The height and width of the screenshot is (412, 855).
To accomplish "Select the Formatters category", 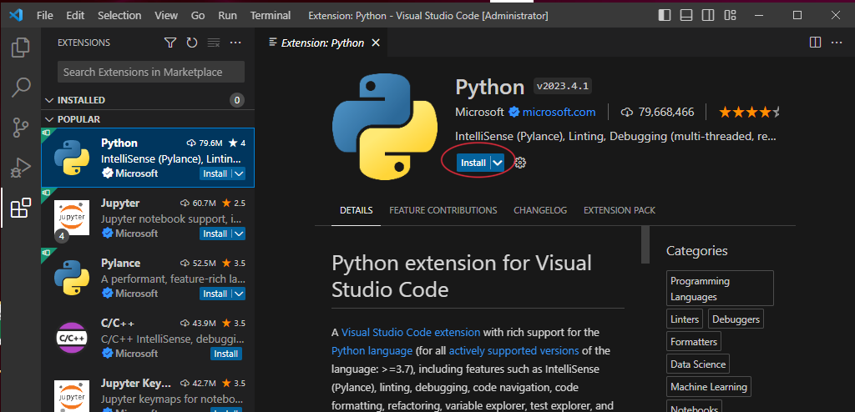I will (694, 342).
